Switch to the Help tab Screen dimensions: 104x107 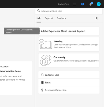click(x=39, y=18)
